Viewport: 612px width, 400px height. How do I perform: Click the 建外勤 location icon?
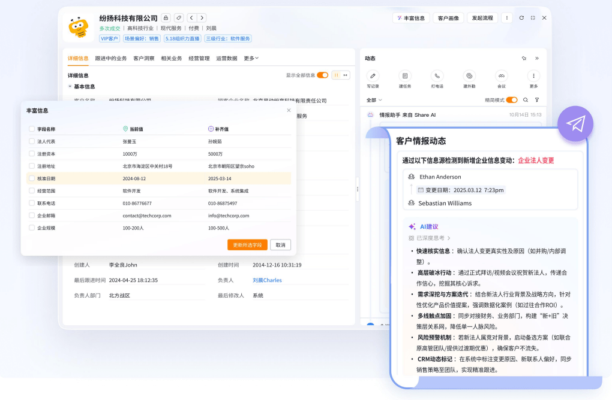click(469, 76)
